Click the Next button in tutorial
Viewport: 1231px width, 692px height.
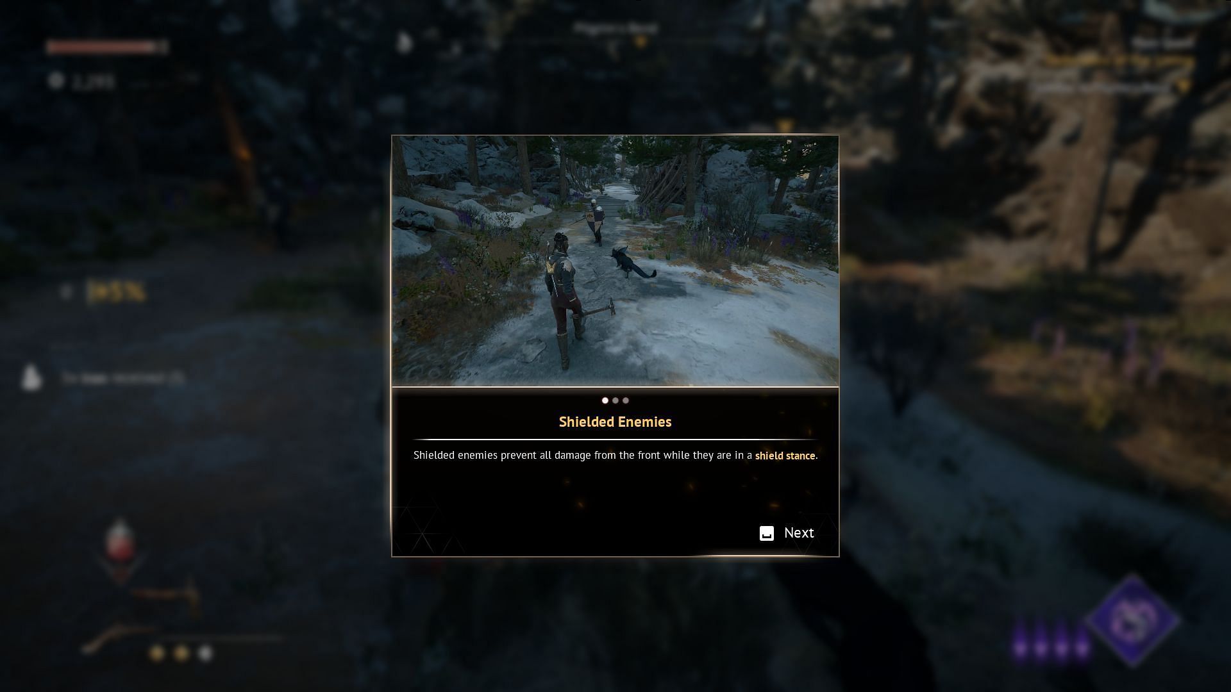786,532
